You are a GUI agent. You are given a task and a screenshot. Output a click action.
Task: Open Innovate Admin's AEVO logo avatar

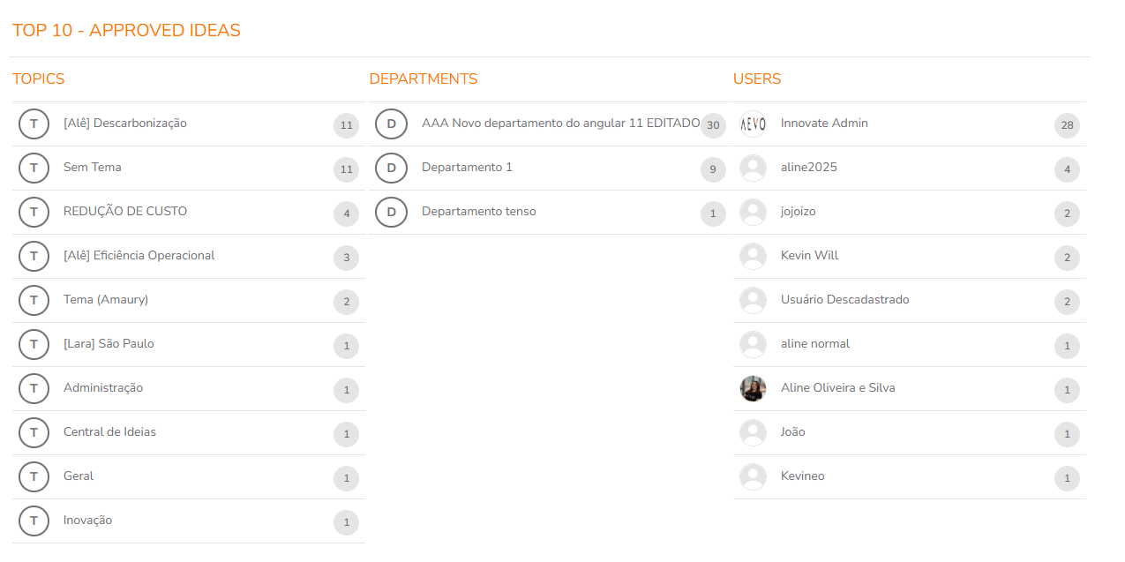pyautogui.click(x=753, y=124)
